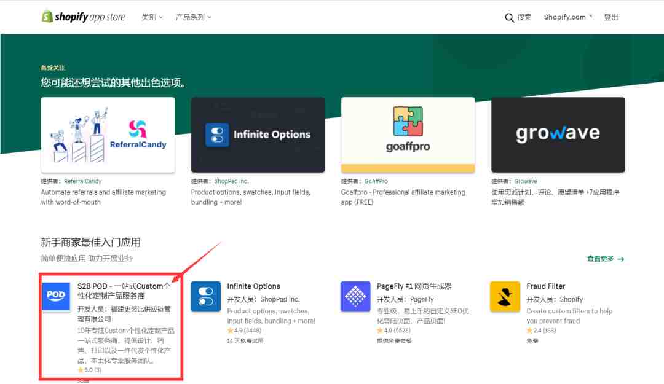Click the Growave 使用忠诚计划 description text
Viewport: 664px width, 384px height.
[555, 197]
